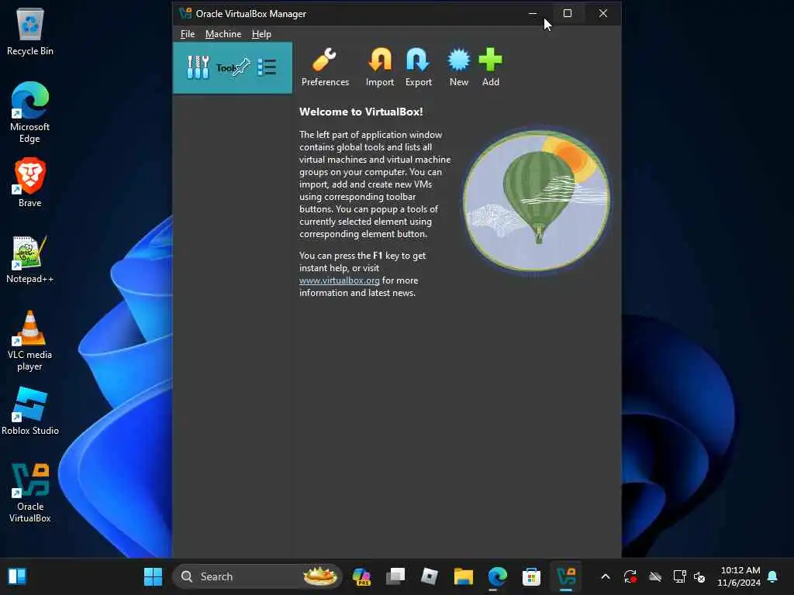Open Microsoft Store from the taskbar
Image resolution: width=794 pixels, height=595 pixels.
click(531, 576)
